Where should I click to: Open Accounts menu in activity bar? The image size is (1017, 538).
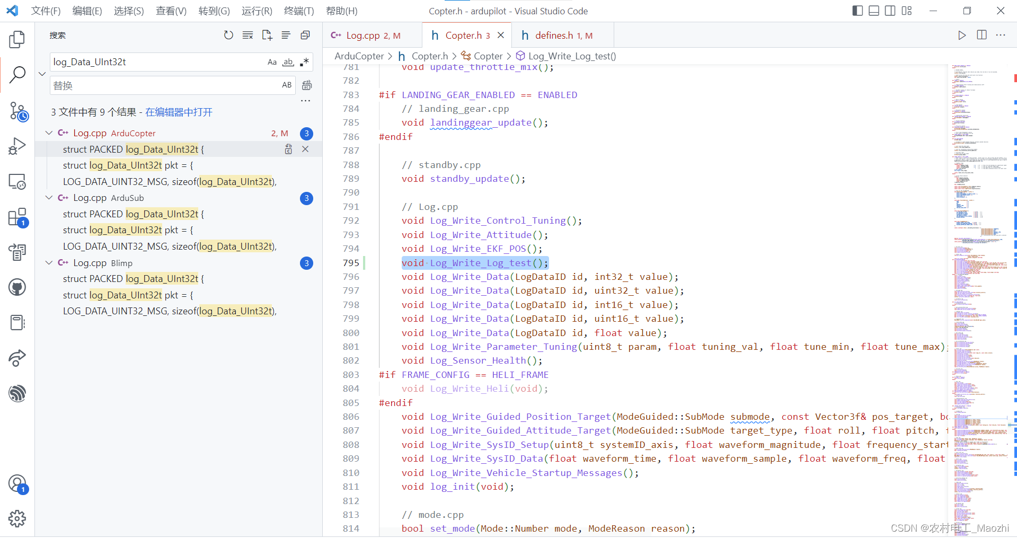(17, 483)
